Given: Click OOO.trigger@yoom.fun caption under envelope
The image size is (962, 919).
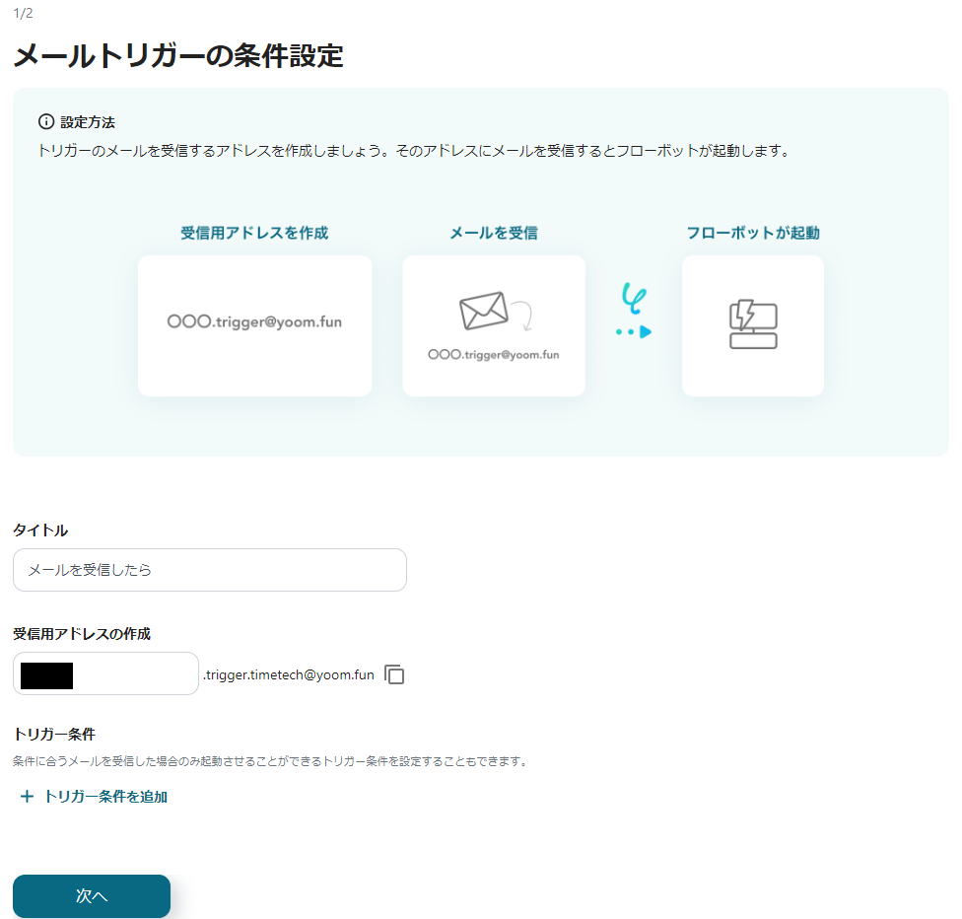Looking at the screenshot, I should (x=494, y=354).
